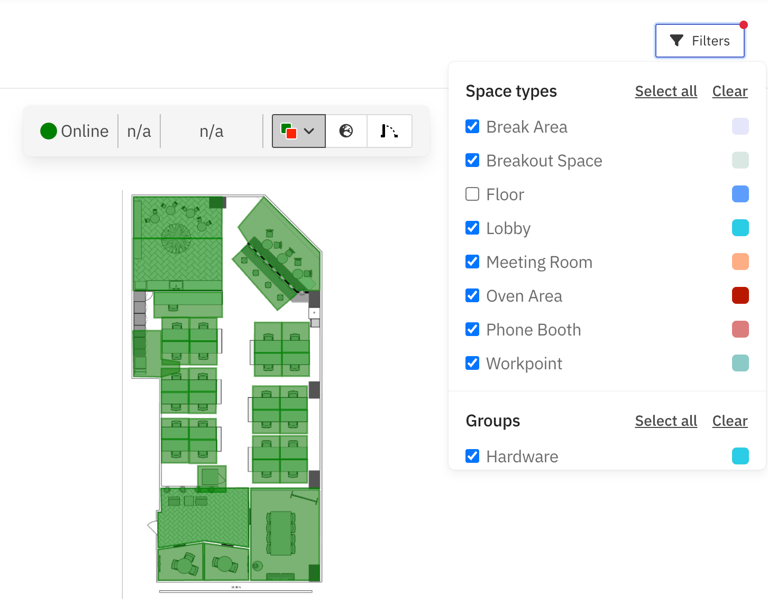Click the cyan Lobby color swatch
The height and width of the screenshot is (615, 768).
pyautogui.click(x=740, y=228)
